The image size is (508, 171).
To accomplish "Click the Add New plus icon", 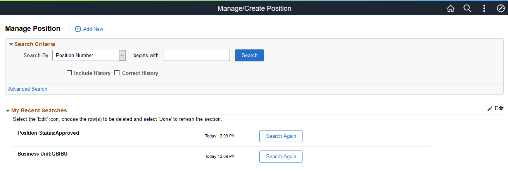I will coord(78,29).
